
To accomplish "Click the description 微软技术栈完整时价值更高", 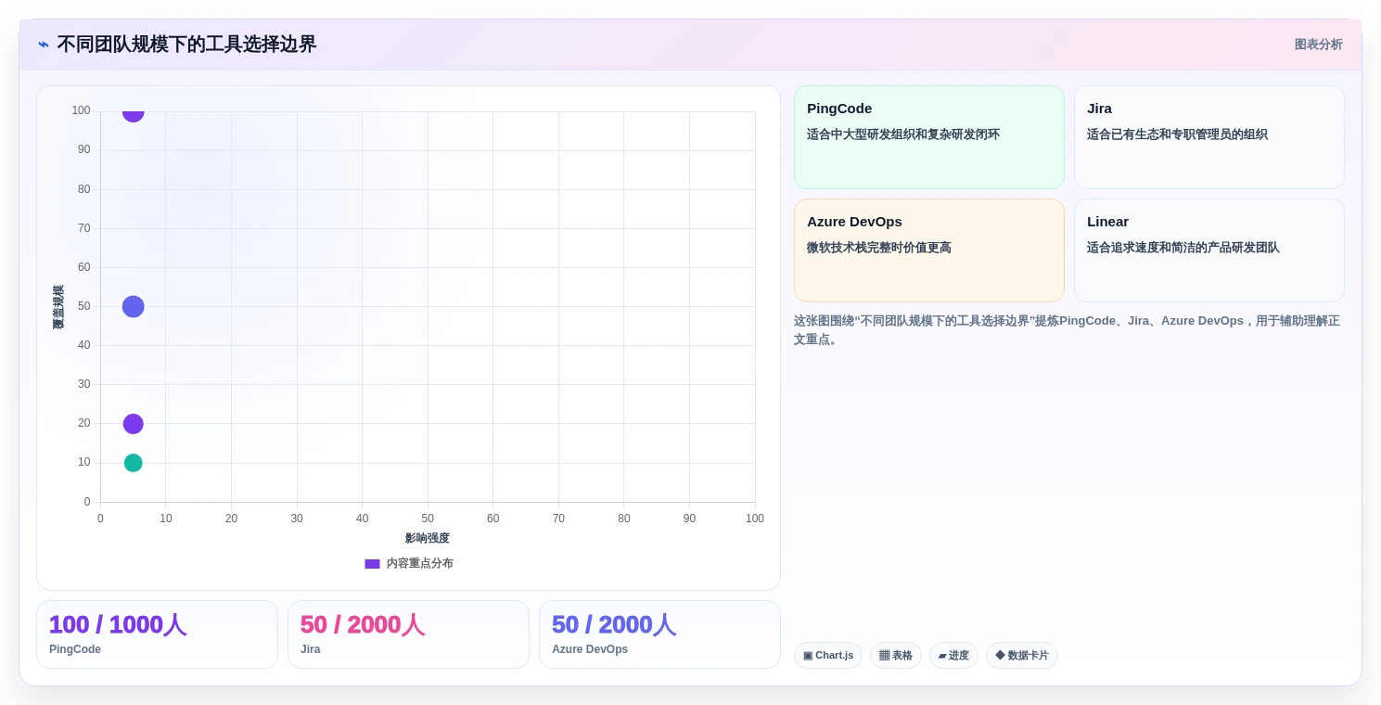I will tap(879, 248).
